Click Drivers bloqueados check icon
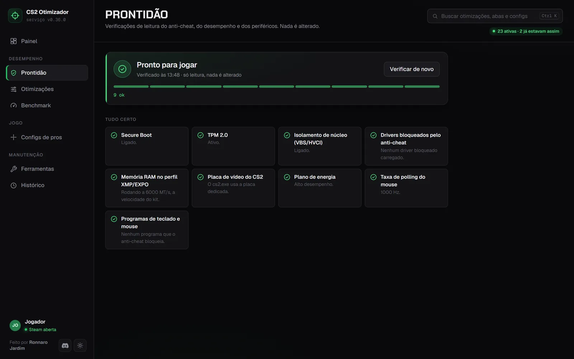Image resolution: width=574 pixels, height=359 pixels. pyautogui.click(x=373, y=135)
